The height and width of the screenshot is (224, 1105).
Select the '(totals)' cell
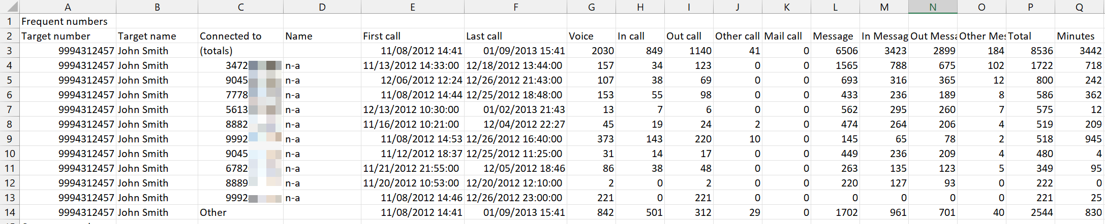click(x=216, y=51)
